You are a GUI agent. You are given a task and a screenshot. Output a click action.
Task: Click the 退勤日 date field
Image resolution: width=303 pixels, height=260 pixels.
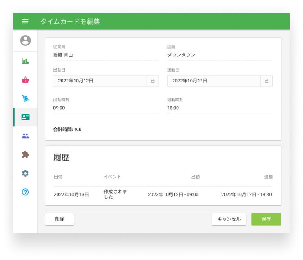coord(214,81)
